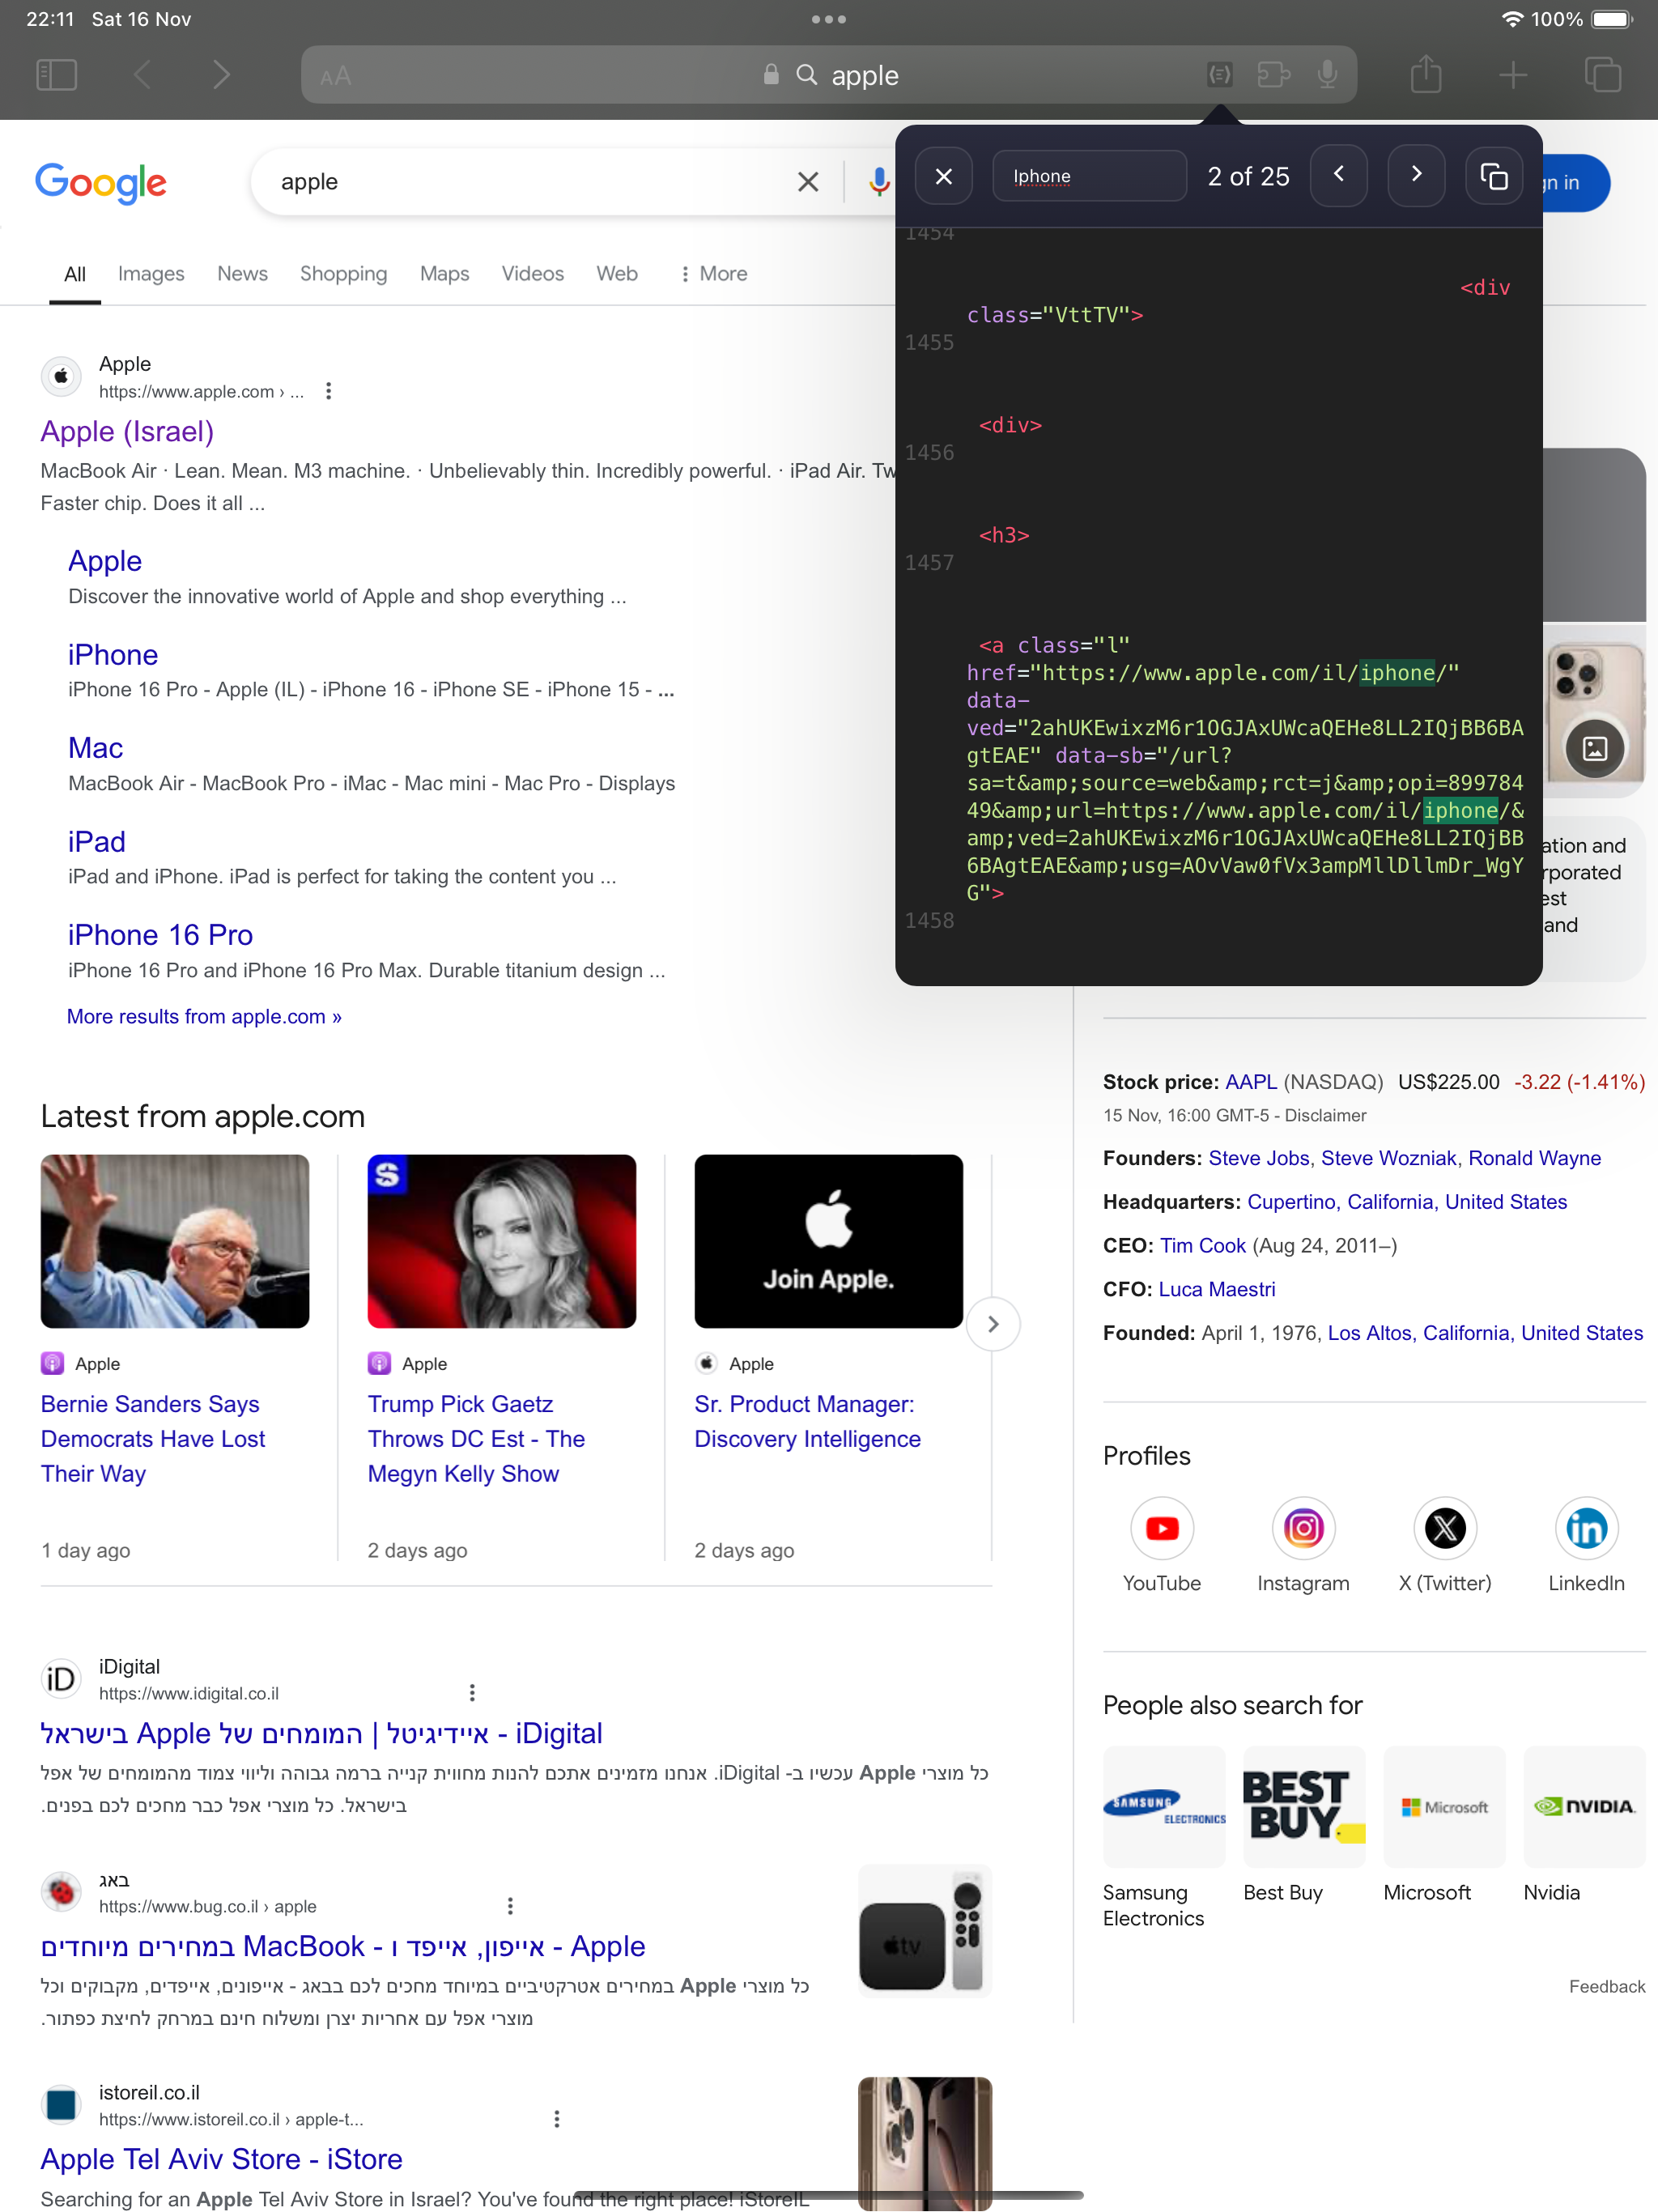This screenshot has height=2212, width=1658.
Task: Open the Safari sidebar icon
Action: point(57,74)
